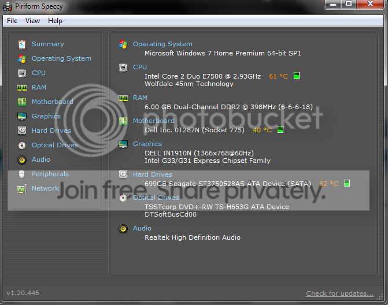
Task: Open the View menu
Action: (x=32, y=21)
